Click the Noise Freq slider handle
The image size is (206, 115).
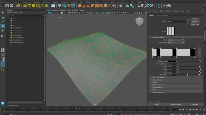click(x=187, y=75)
